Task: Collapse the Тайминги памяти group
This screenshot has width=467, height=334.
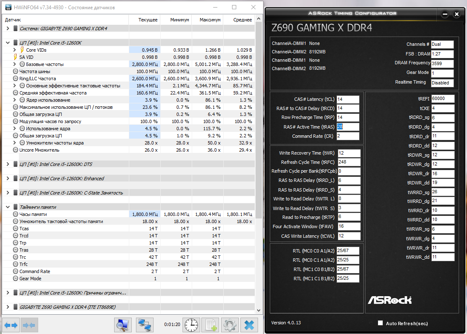Action: pyautogui.click(x=8, y=207)
